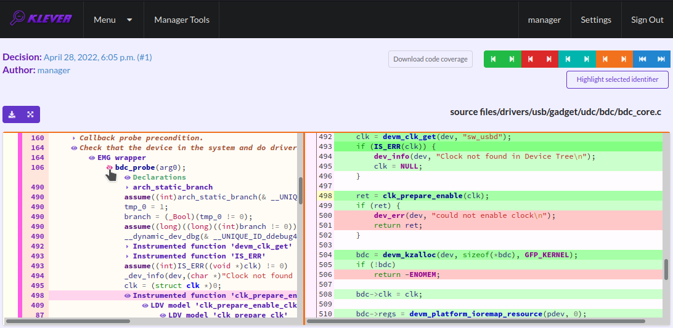Viewport: 673px width, 328px height.
Task: Click trace panel horizontal scrollbar
Action: [68, 321]
